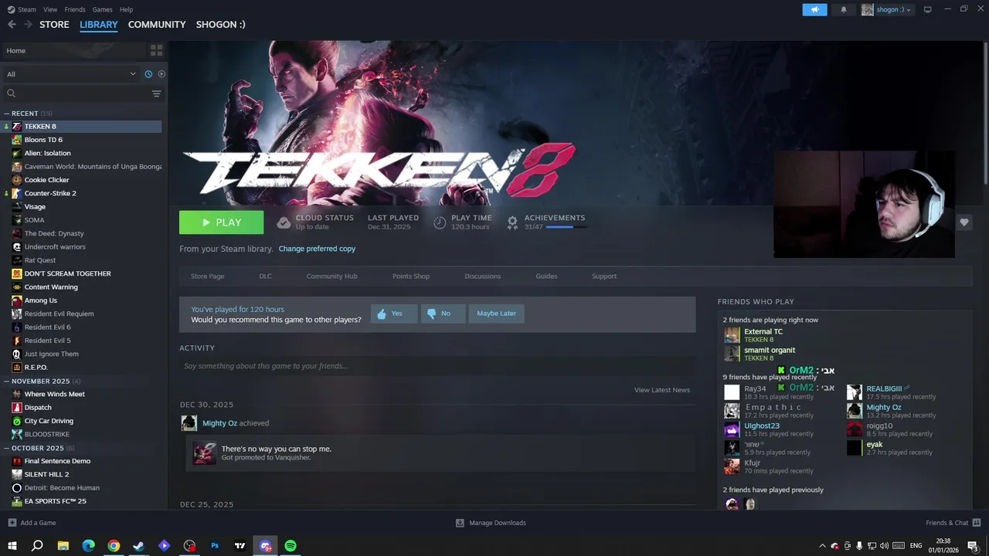Open friend External TC avatar
The image size is (989, 556).
(732, 335)
